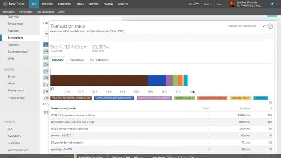Click the green owners - SELECT legend label
Image resolution: width=281 pixels, height=158 pixels.
click(x=184, y=98)
